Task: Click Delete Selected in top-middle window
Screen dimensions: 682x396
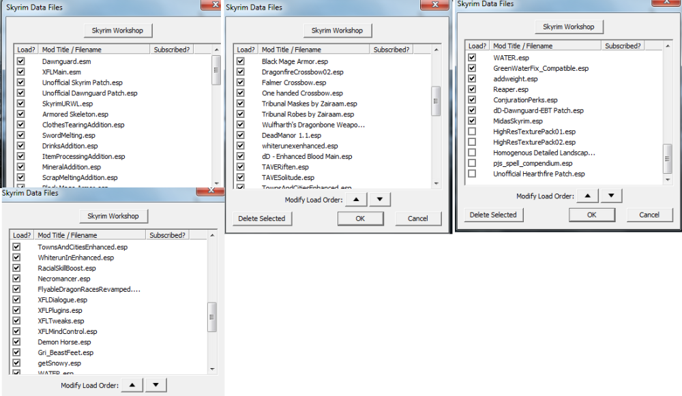Action: (x=262, y=219)
